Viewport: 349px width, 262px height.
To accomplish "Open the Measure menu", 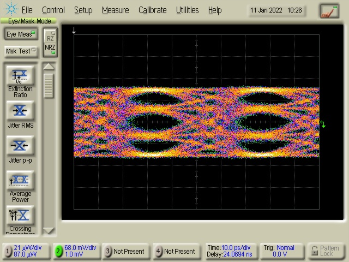I will point(115,10).
